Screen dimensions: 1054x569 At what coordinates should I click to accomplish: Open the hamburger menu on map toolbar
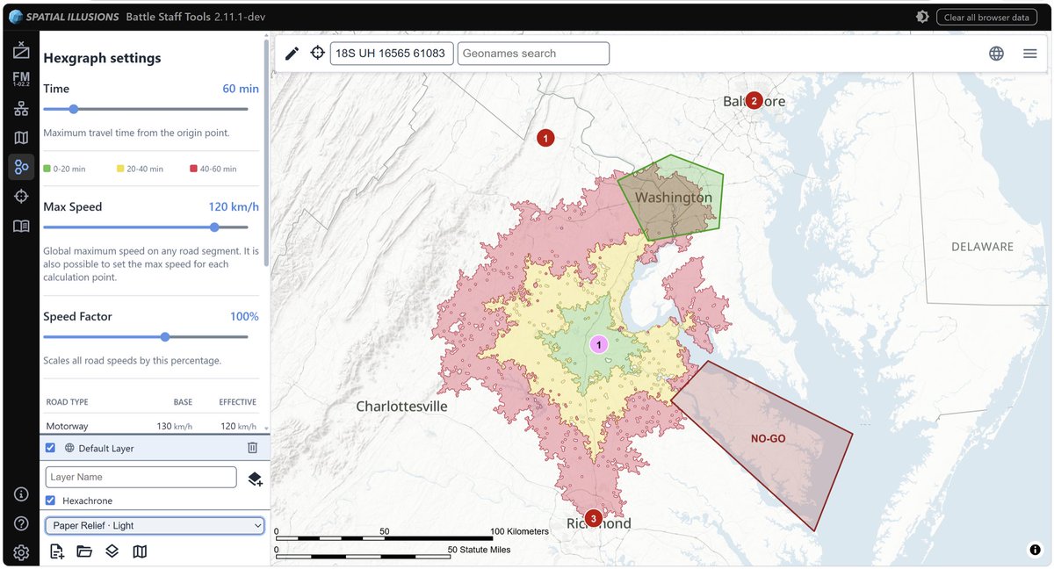1030,54
